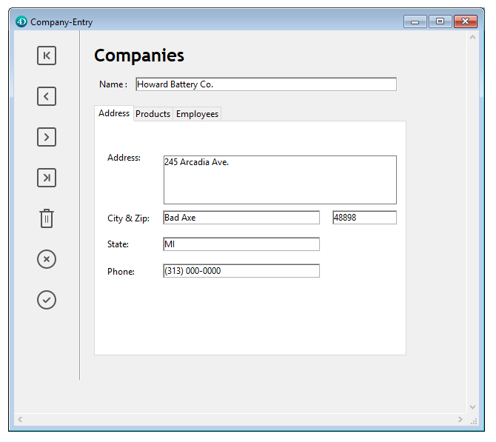This screenshot has height=442, width=496.
Task: Click the vertical scrollbar down arrow
Action: [473, 406]
